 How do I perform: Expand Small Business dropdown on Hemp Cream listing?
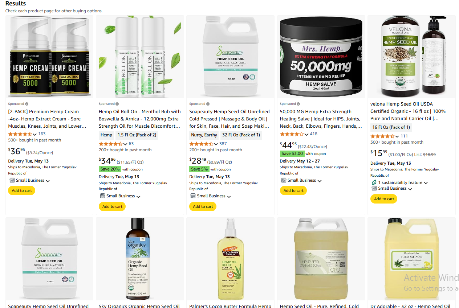click(48, 181)
